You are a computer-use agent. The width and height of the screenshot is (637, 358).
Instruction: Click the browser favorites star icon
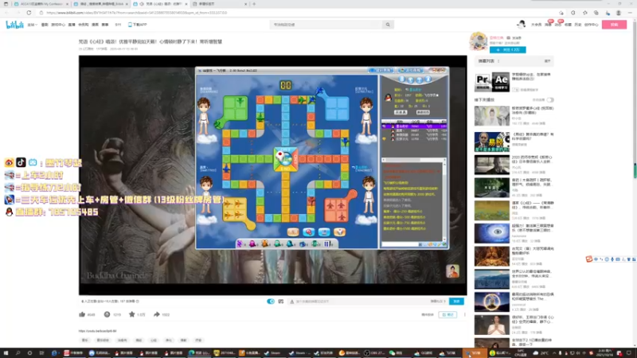[x=584, y=13]
